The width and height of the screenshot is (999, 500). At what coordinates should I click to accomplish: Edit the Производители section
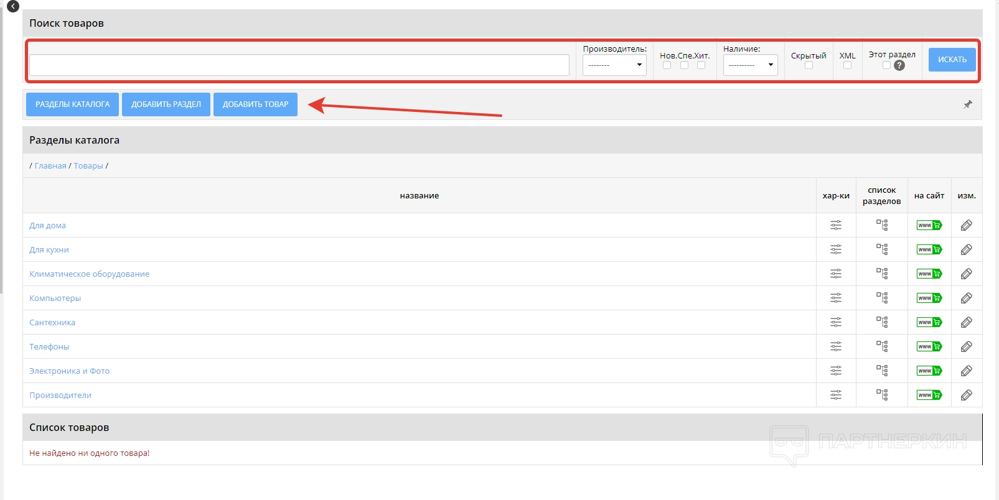click(x=966, y=395)
